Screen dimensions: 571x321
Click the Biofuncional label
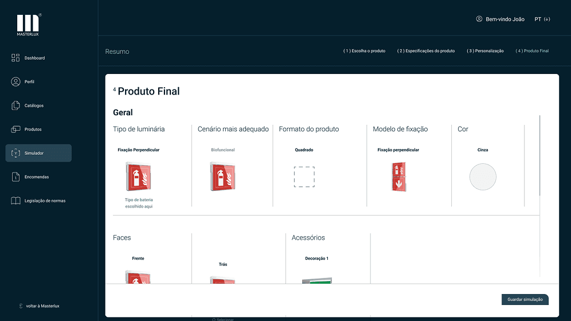click(223, 150)
